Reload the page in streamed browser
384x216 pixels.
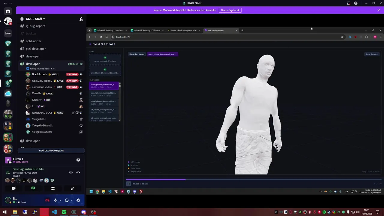101,37
